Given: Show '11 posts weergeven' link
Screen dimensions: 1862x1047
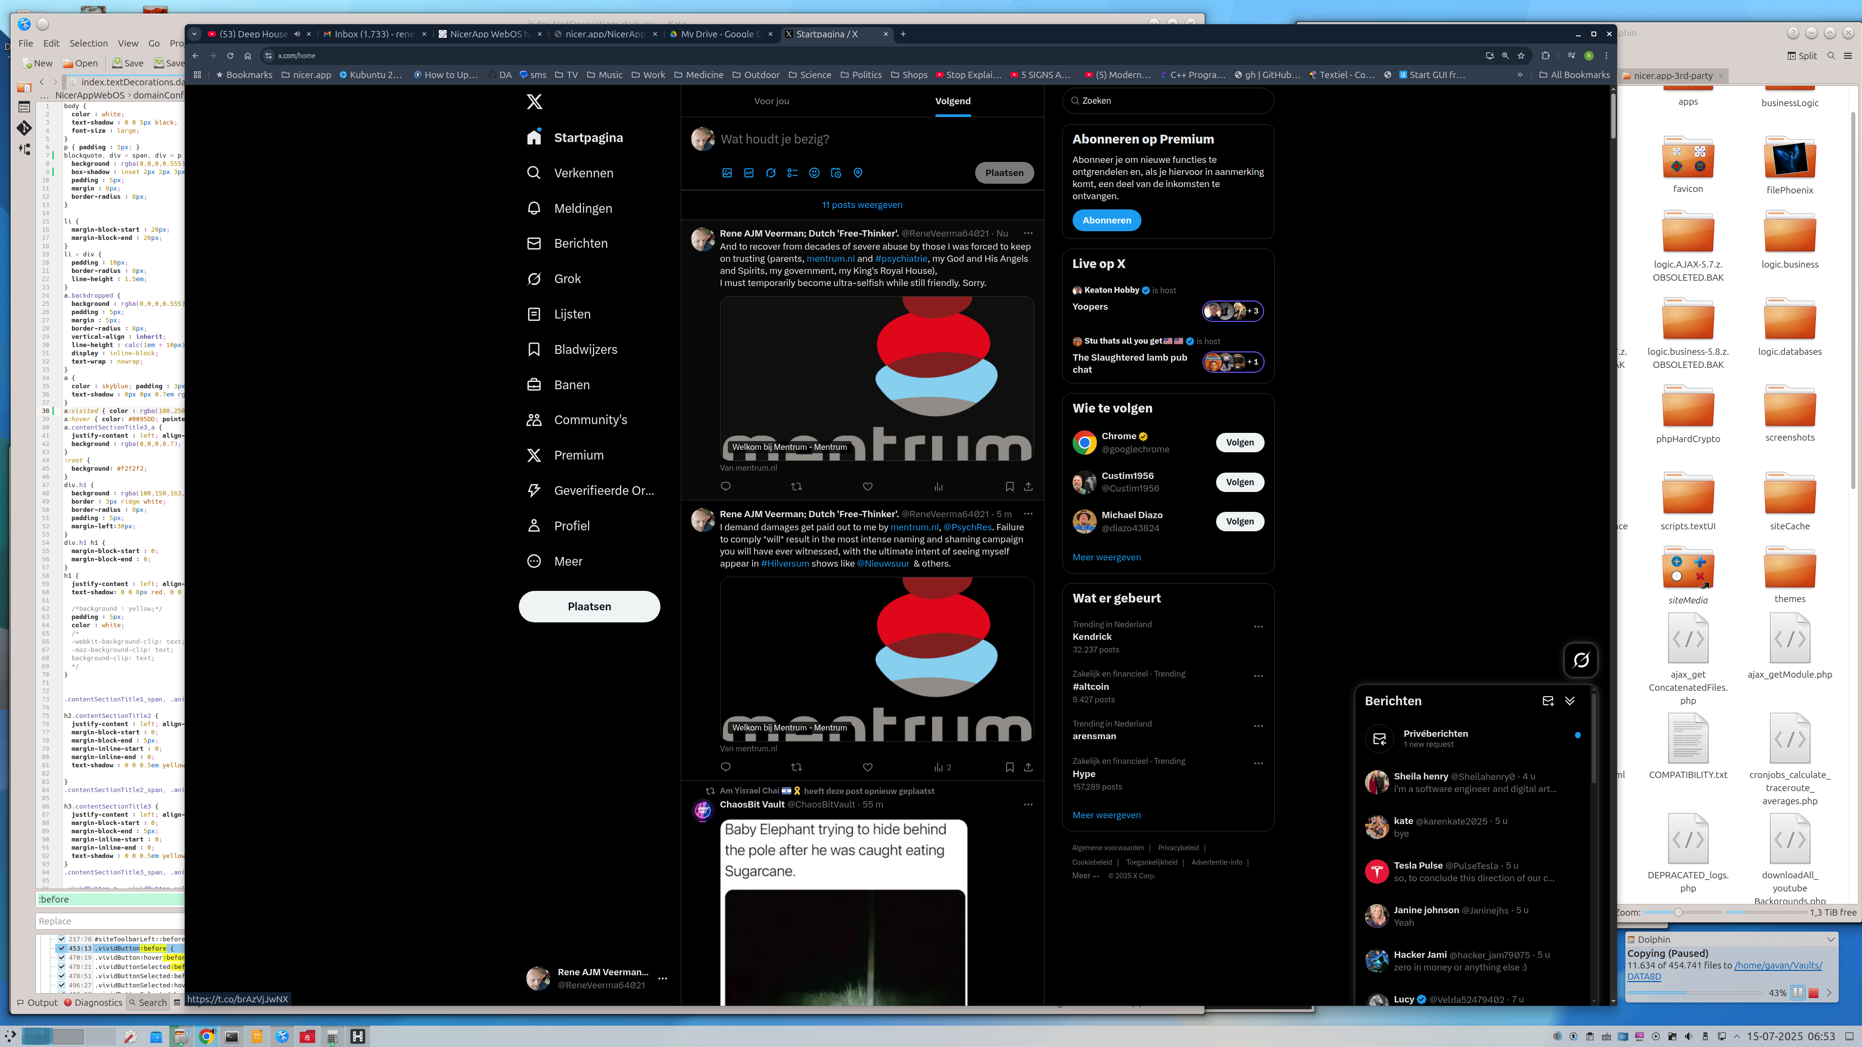Looking at the screenshot, I should 862,205.
